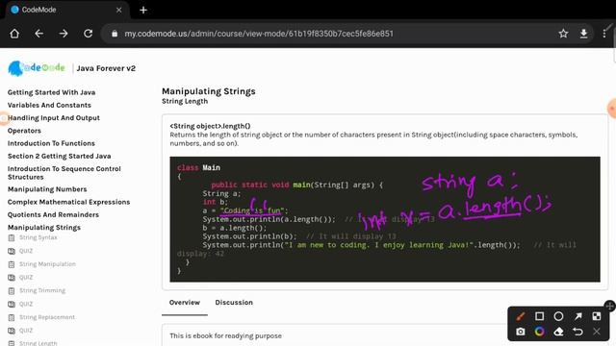This screenshot has height=346, width=616.
Task: Click the 'This is ebook for readying purpose' text
Action: coord(225,335)
